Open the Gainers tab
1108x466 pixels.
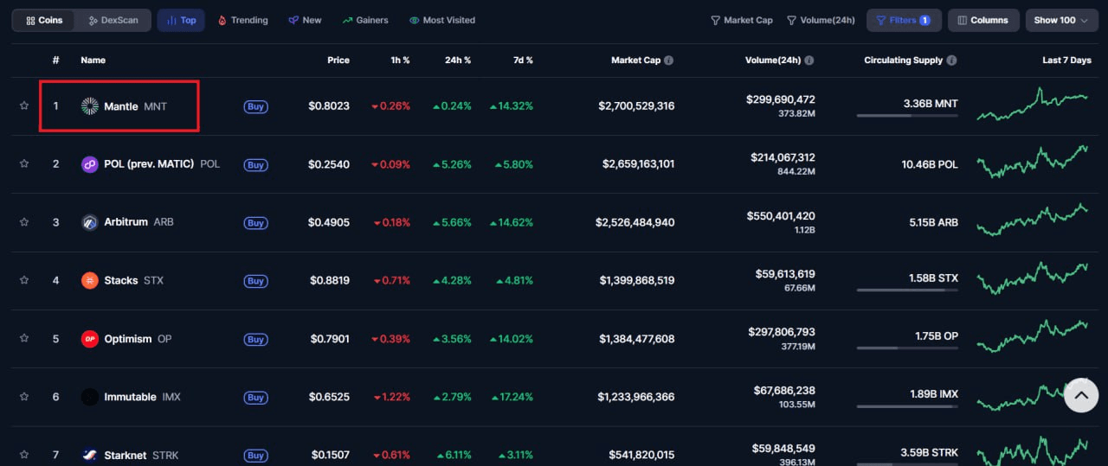point(365,20)
